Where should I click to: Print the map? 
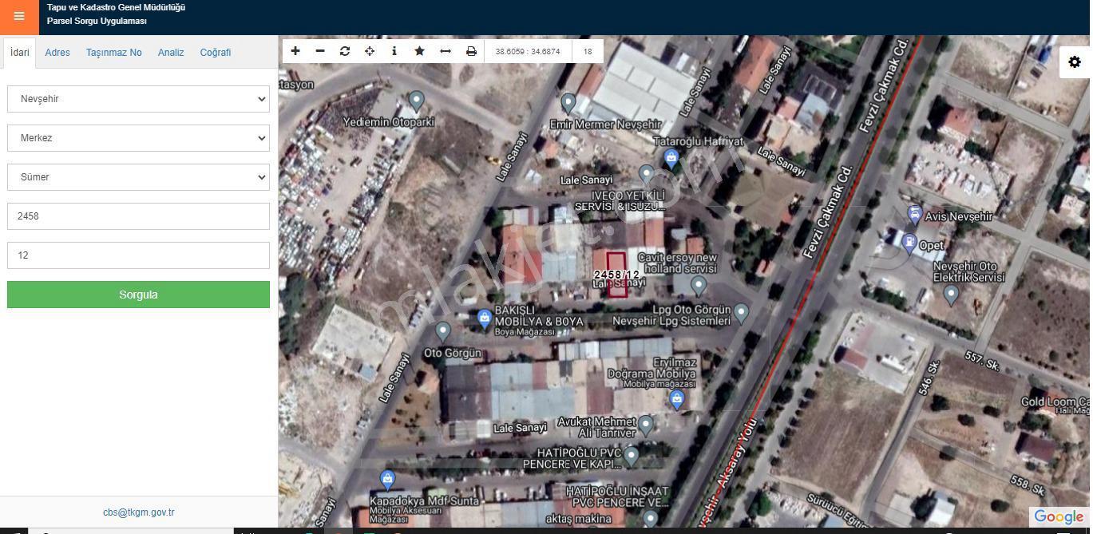pos(471,51)
